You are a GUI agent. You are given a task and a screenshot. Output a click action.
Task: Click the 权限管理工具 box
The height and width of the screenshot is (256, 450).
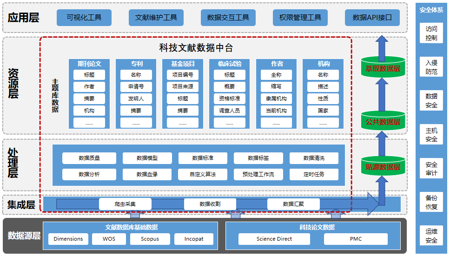coord(300,18)
